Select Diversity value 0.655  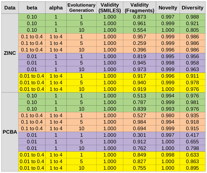pos(192,142)
